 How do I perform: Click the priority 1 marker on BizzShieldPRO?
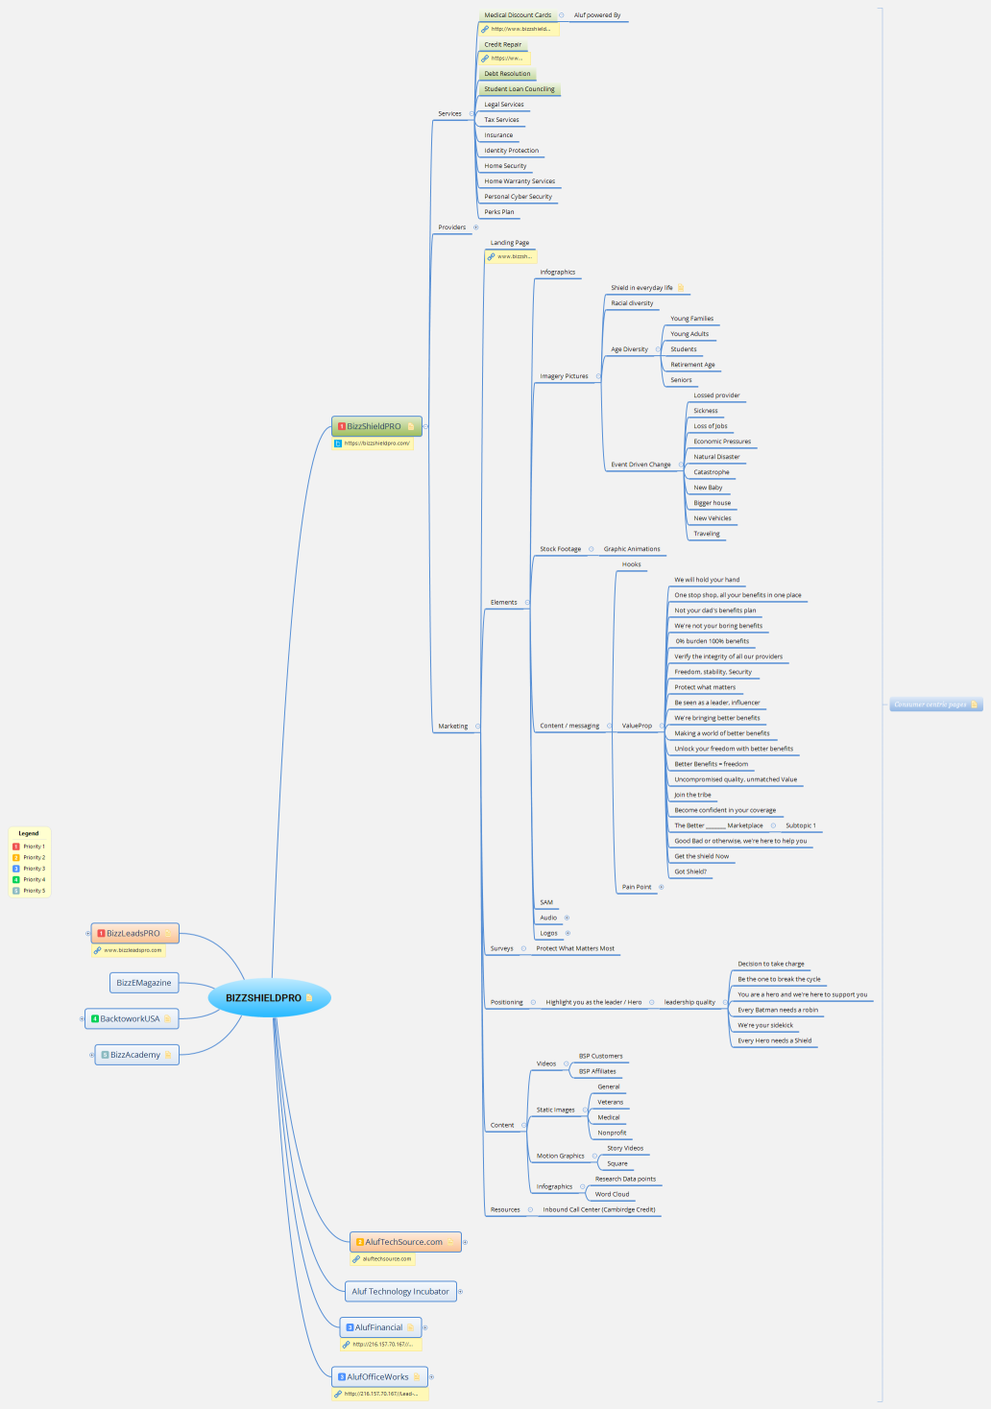click(341, 426)
